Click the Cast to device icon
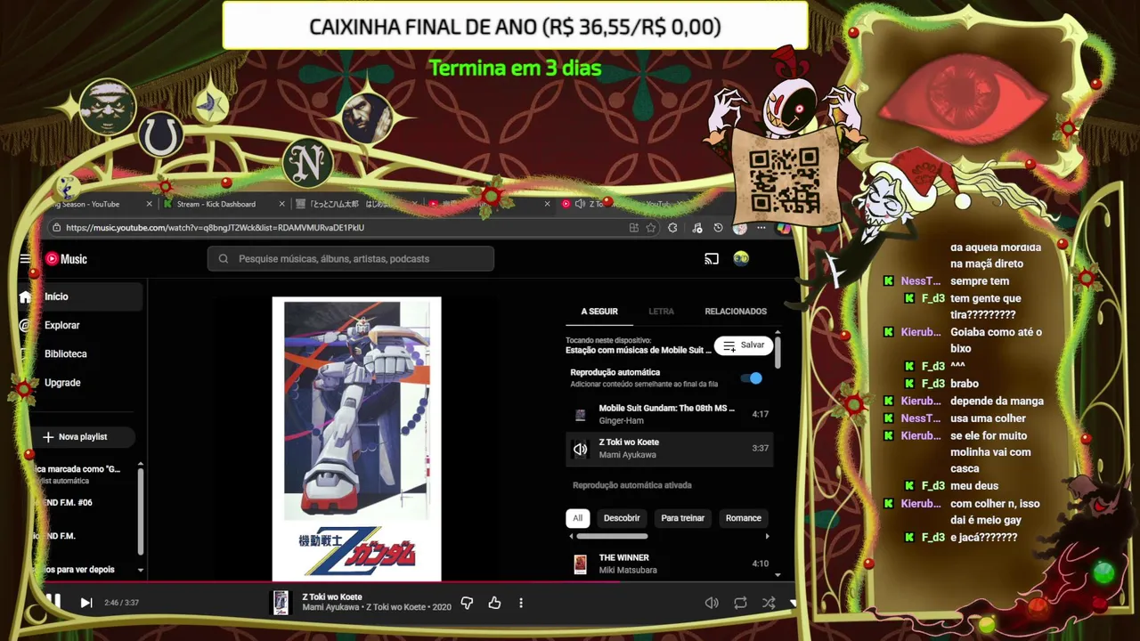 pyautogui.click(x=712, y=259)
